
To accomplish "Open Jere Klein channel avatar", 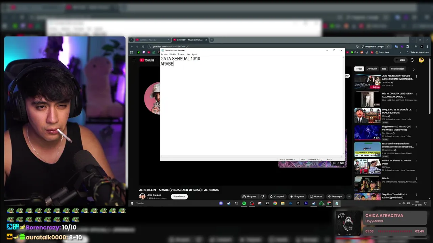I will (142, 196).
